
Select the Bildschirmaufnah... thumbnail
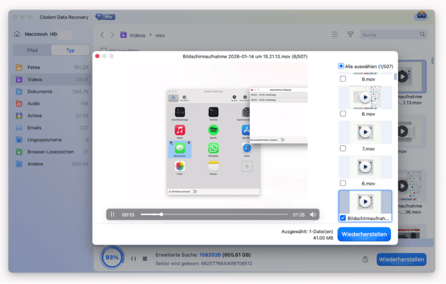point(365,202)
